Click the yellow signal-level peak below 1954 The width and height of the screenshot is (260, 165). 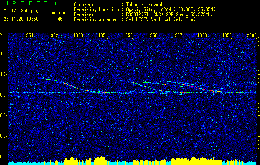[x=100, y=160]
